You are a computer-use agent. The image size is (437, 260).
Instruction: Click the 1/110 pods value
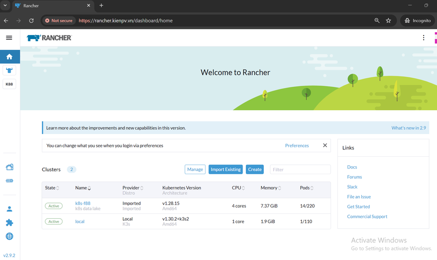306,221
